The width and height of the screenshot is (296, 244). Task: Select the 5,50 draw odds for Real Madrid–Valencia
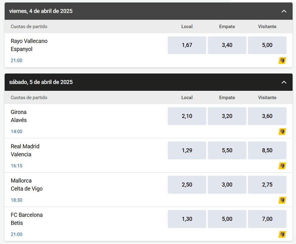[x=227, y=150]
